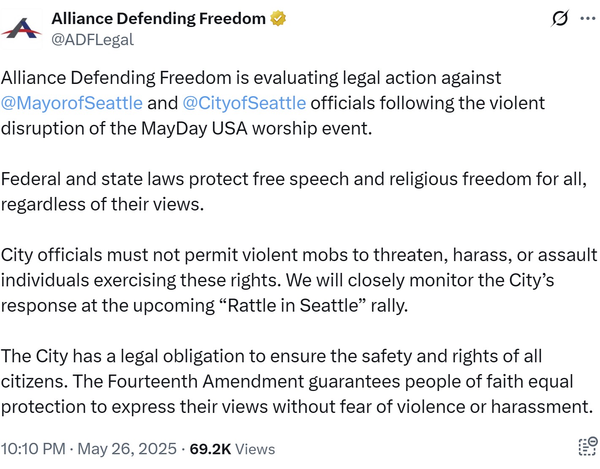This screenshot has width=600, height=469.
Task: Click "The City has a legal obligation" line
Action: [271, 356]
